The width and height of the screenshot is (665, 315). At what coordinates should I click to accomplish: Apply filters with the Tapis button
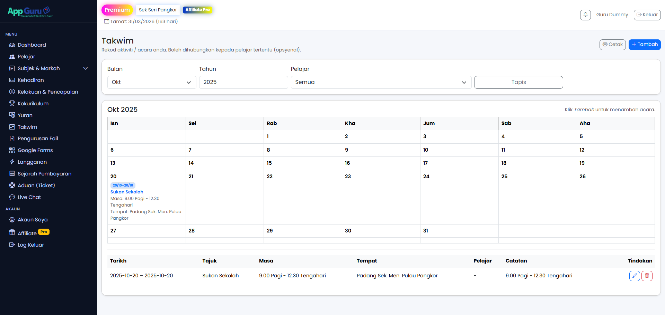coord(518,82)
